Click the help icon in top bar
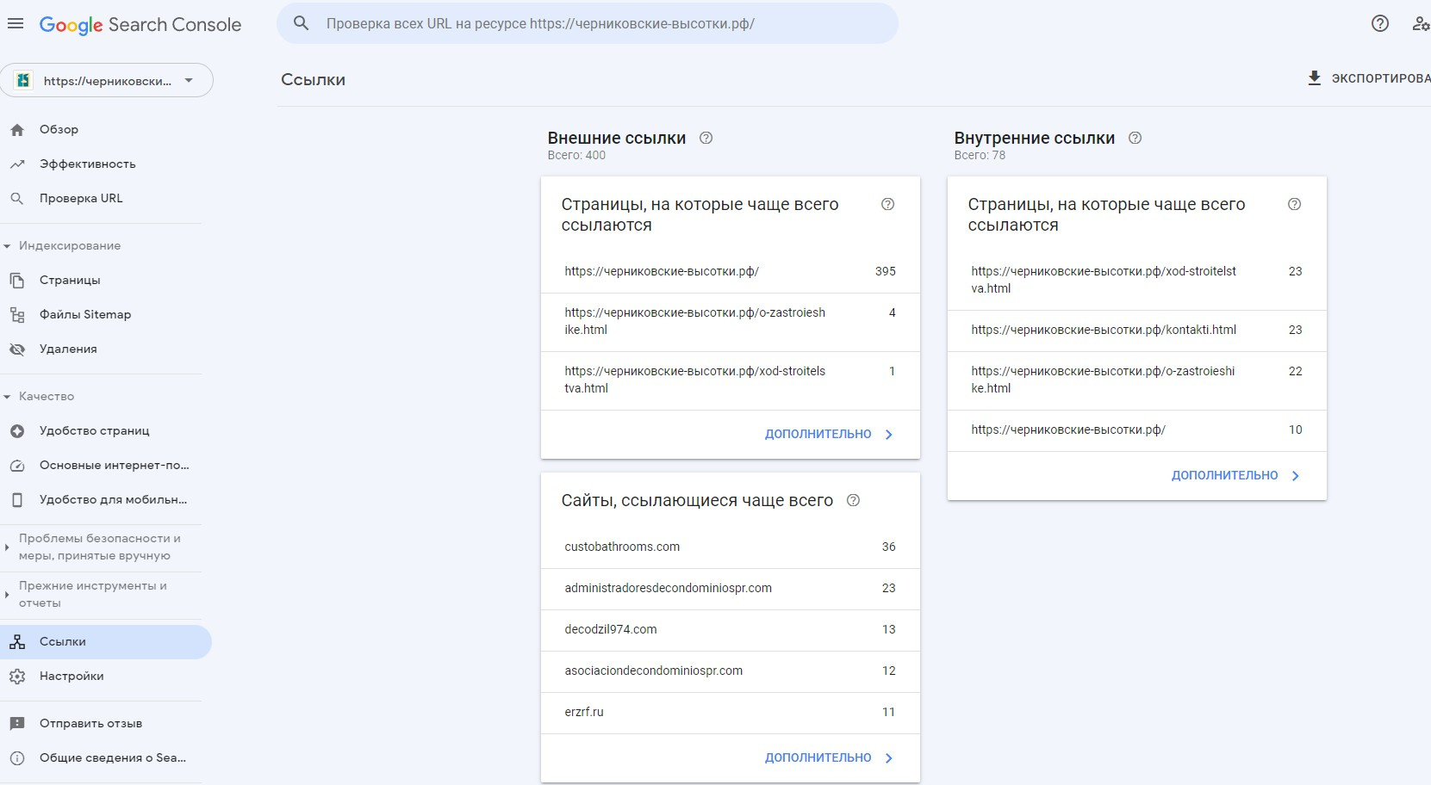The width and height of the screenshot is (1431, 785). [1380, 24]
